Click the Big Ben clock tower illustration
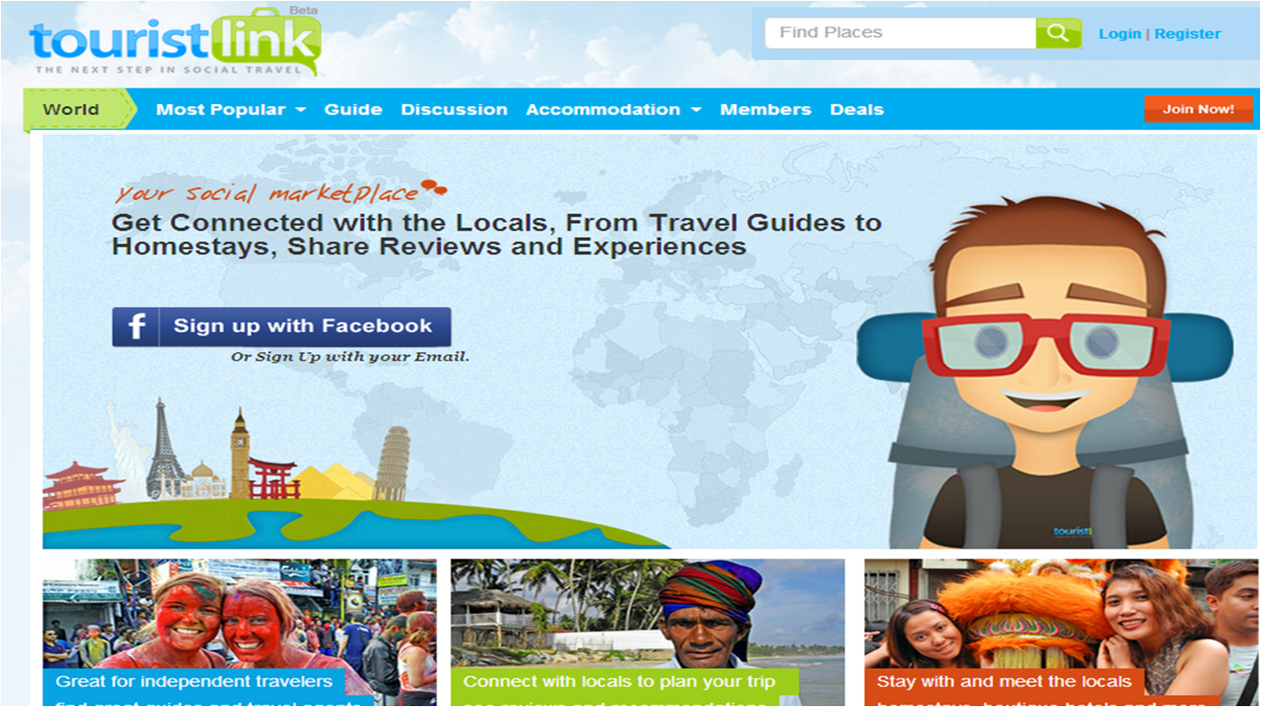 pyautogui.click(x=240, y=453)
